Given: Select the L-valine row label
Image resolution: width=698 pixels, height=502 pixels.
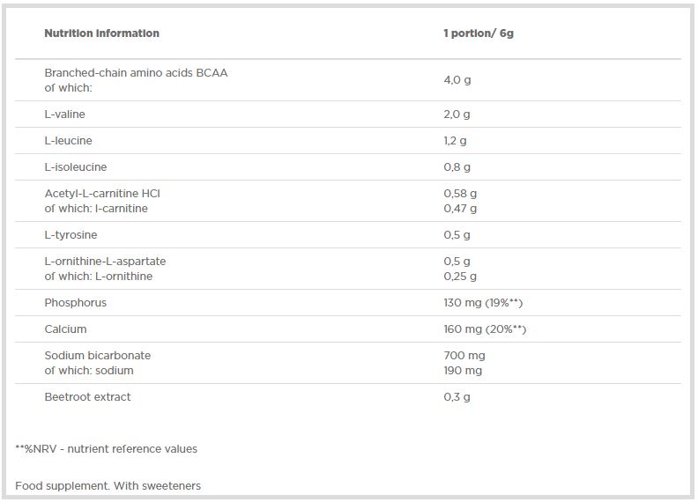Looking at the screenshot, I should tap(65, 114).
